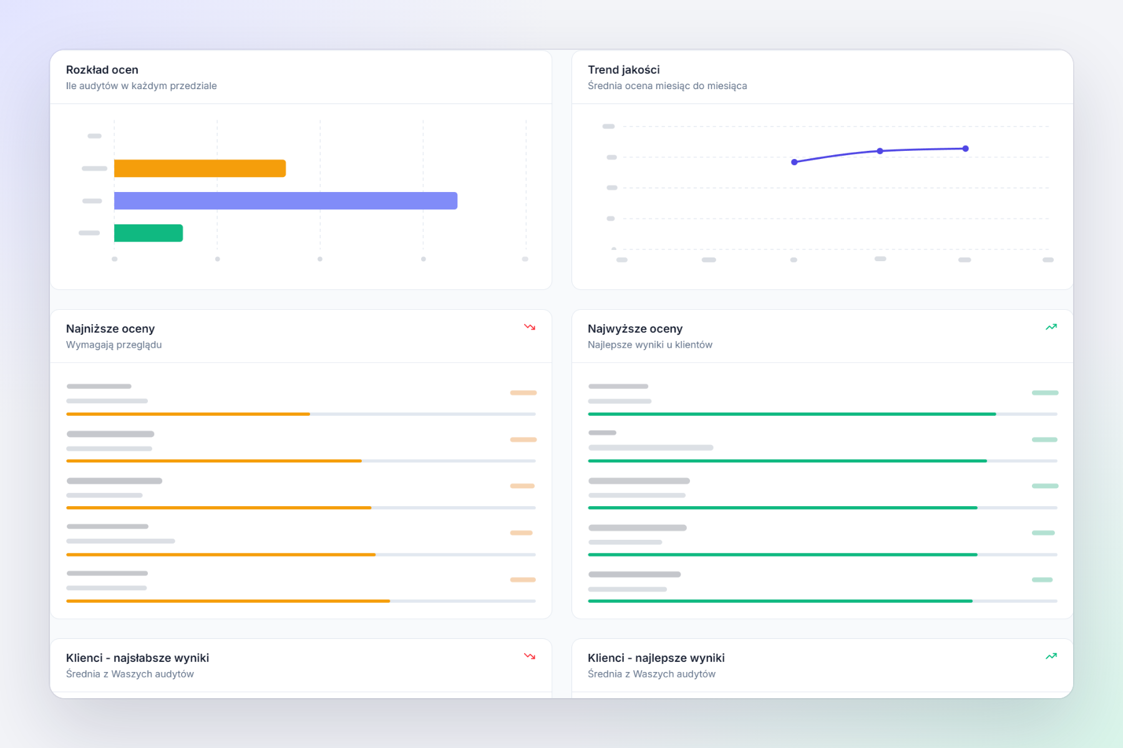Click the "Klienci - najsłabsze wyniki" heading

tap(138, 658)
